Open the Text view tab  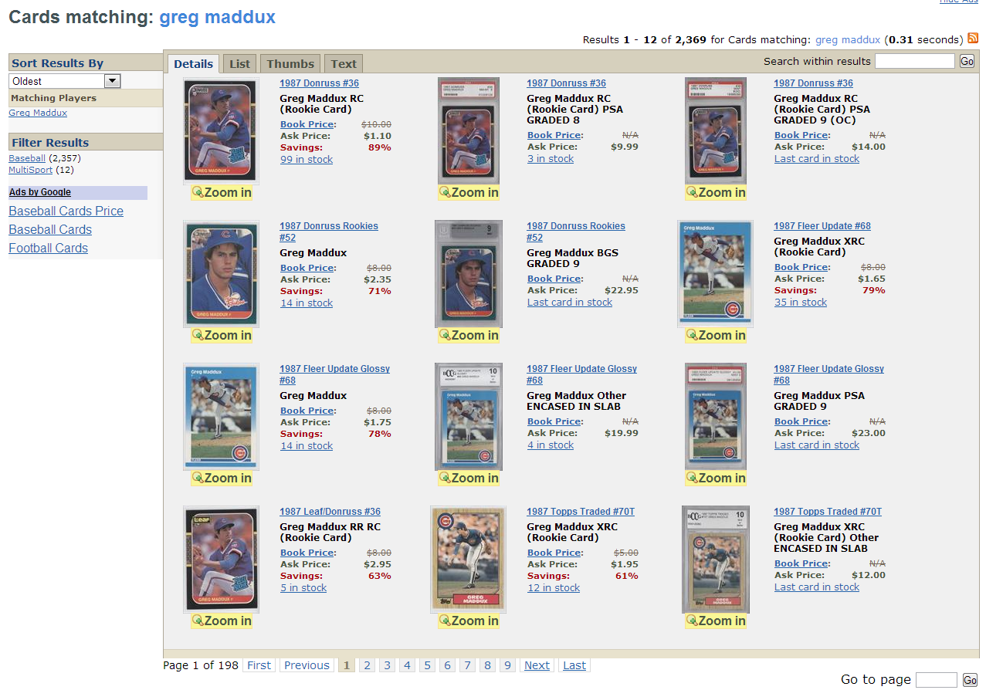coord(344,64)
